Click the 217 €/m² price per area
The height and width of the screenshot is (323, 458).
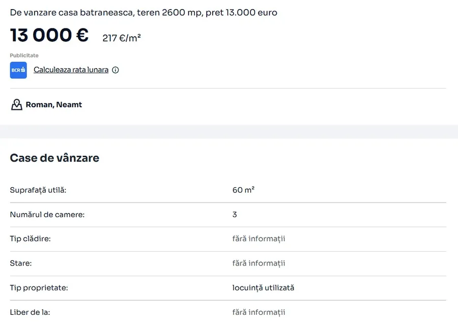click(x=122, y=38)
